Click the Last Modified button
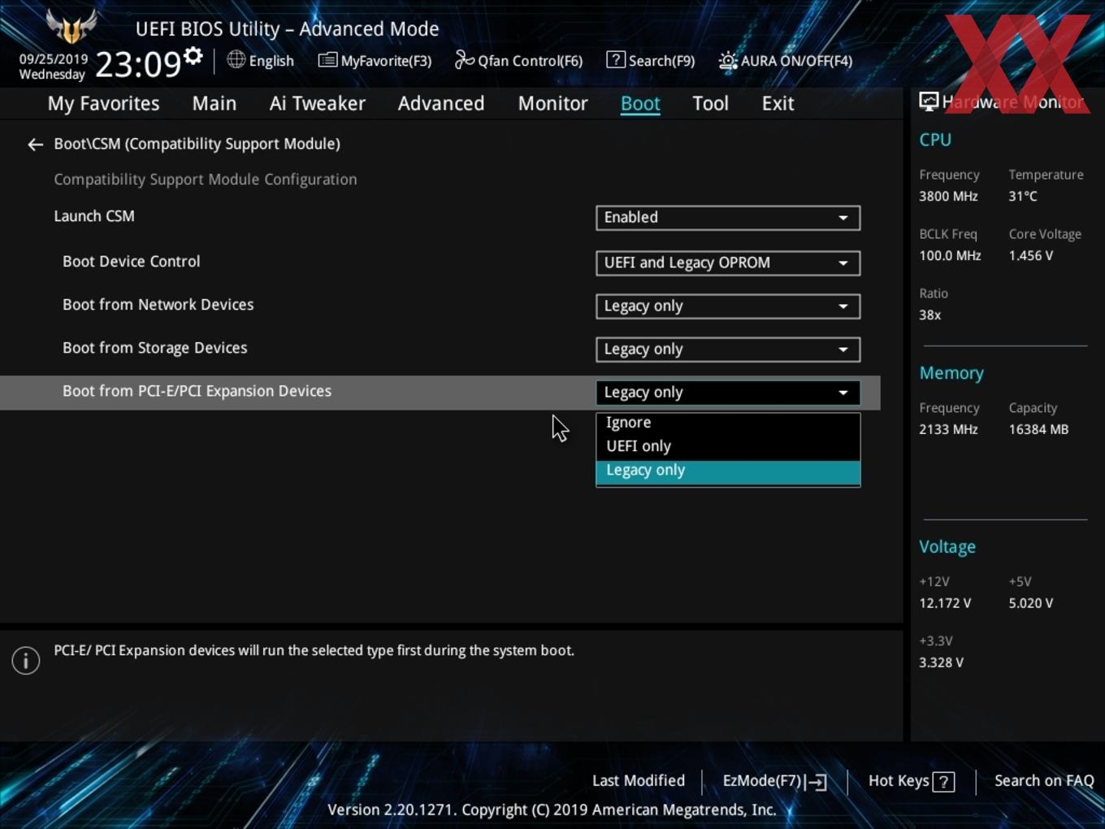This screenshot has height=829, width=1105. click(x=639, y=781)
